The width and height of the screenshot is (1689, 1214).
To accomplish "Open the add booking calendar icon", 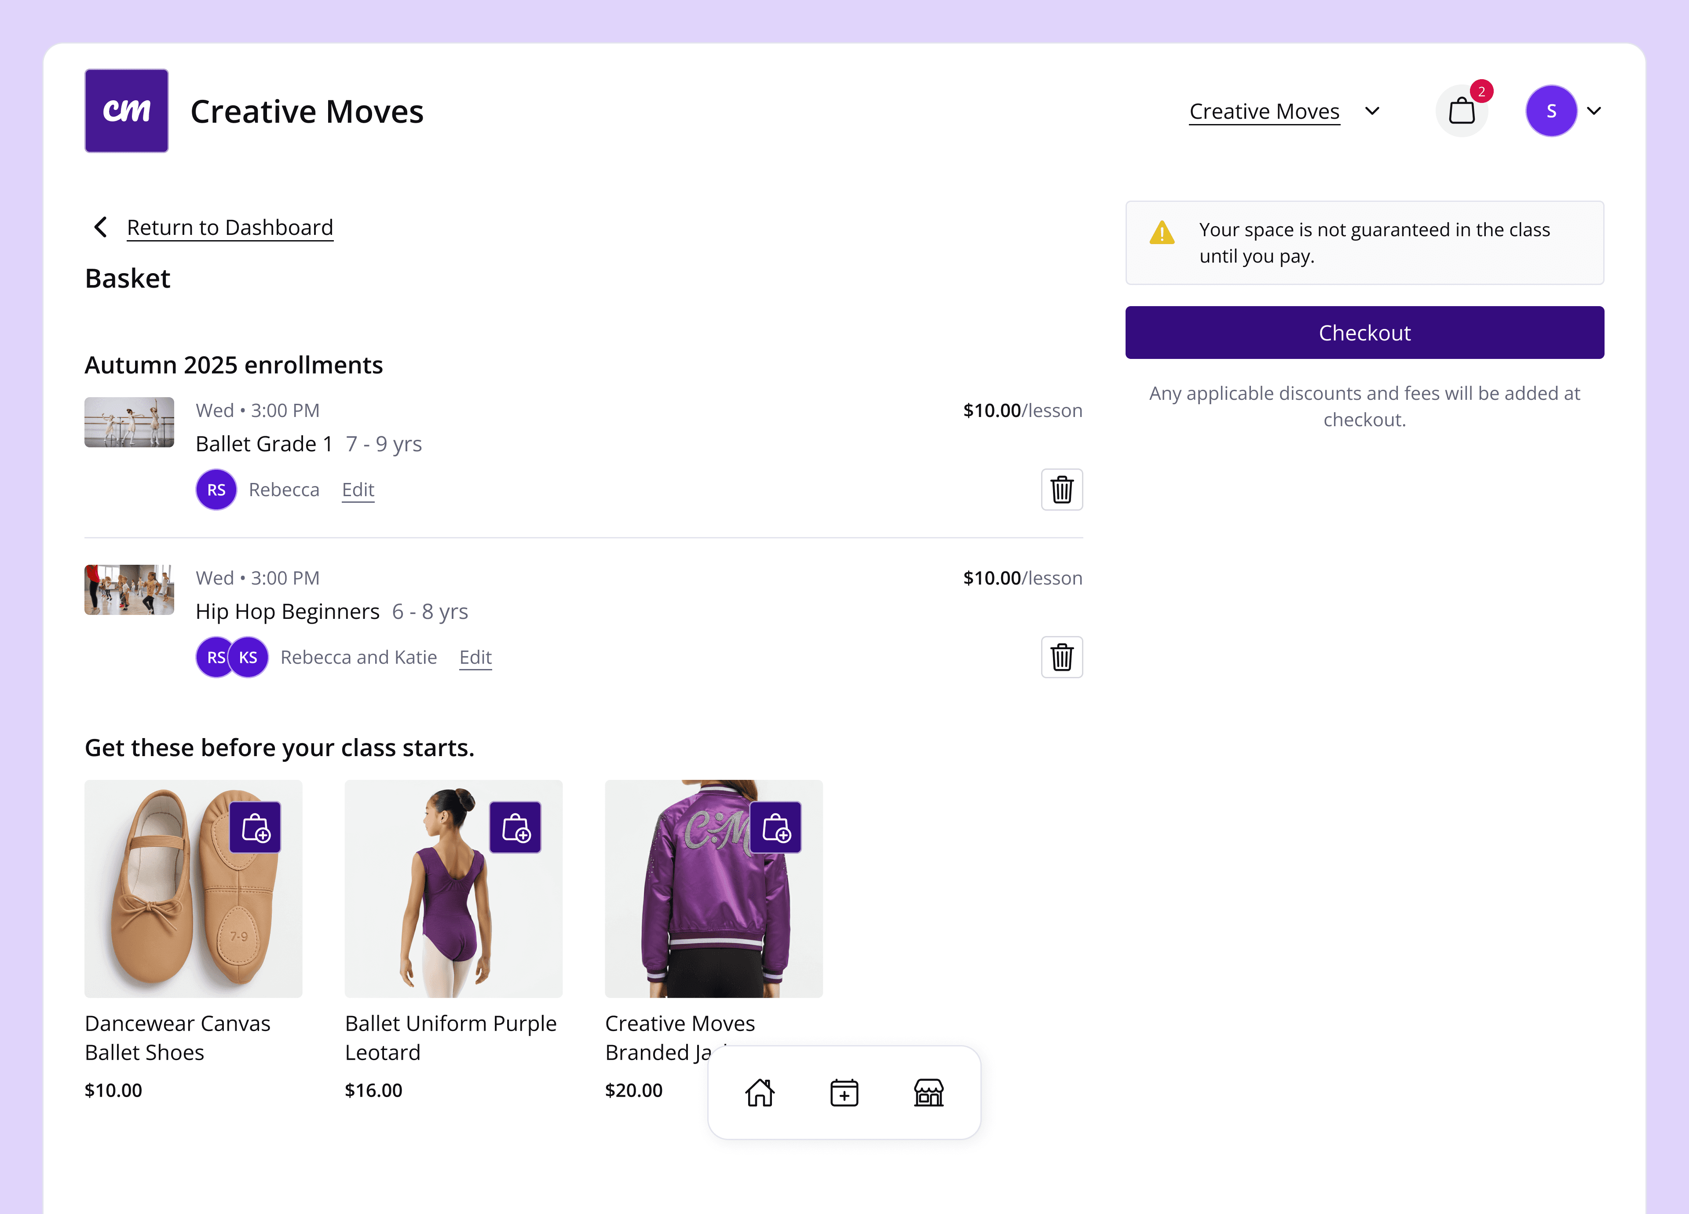I will point(844,1093).
